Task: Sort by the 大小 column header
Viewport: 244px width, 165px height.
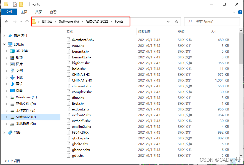Action: pyautogui.click(x=214, y=32)
